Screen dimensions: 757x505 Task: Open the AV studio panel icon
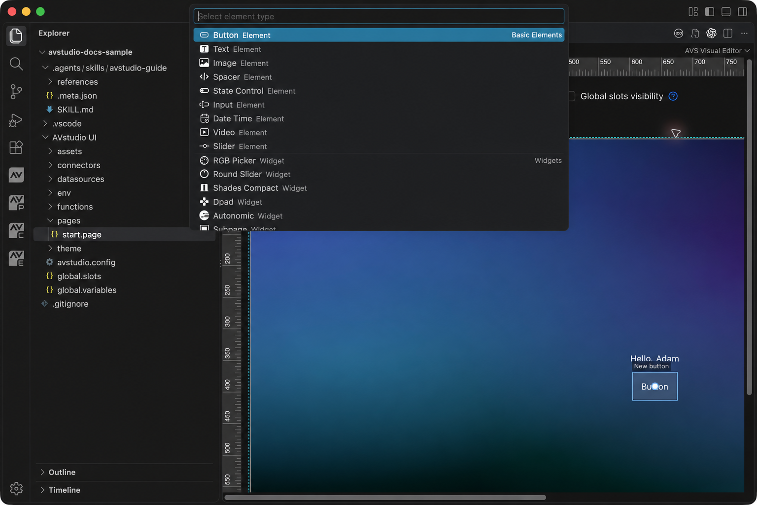[x=16, y=175]
